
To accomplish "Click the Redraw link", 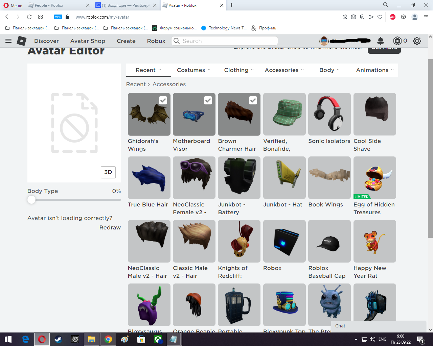I will click(x=110, y=227).
